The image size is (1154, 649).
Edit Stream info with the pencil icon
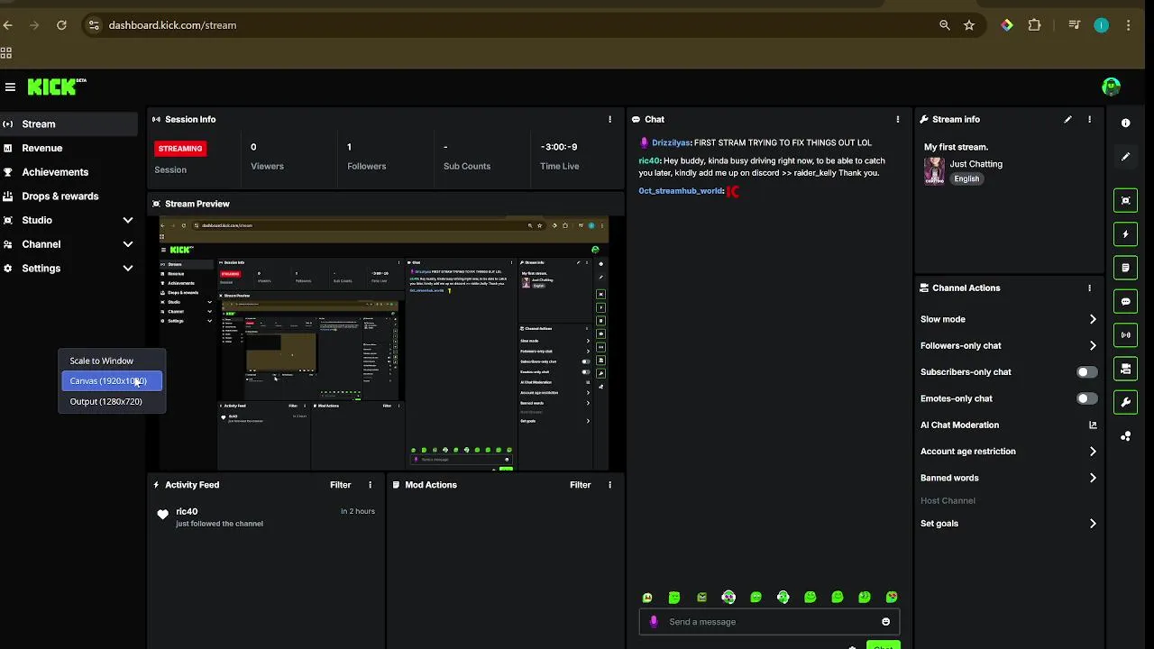pos(1067,119)
